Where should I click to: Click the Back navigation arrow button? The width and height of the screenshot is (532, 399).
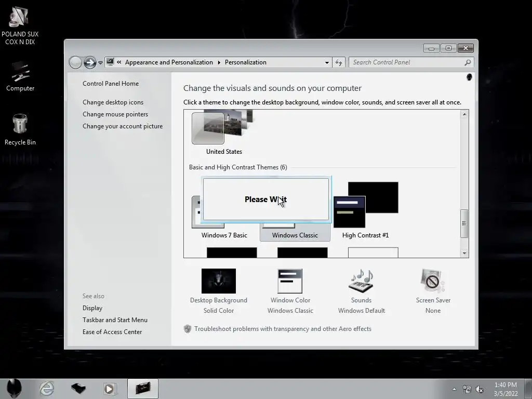click(75, 62)
